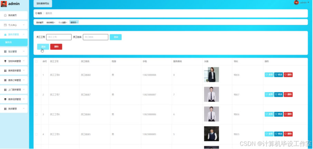Click the 首页 breadcrumb link

point(40,13)
